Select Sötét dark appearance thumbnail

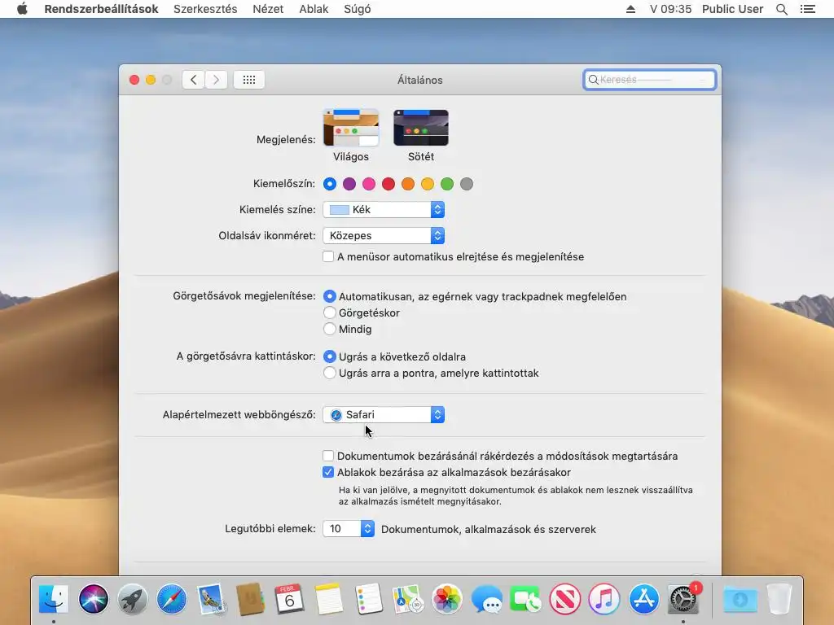421,128
